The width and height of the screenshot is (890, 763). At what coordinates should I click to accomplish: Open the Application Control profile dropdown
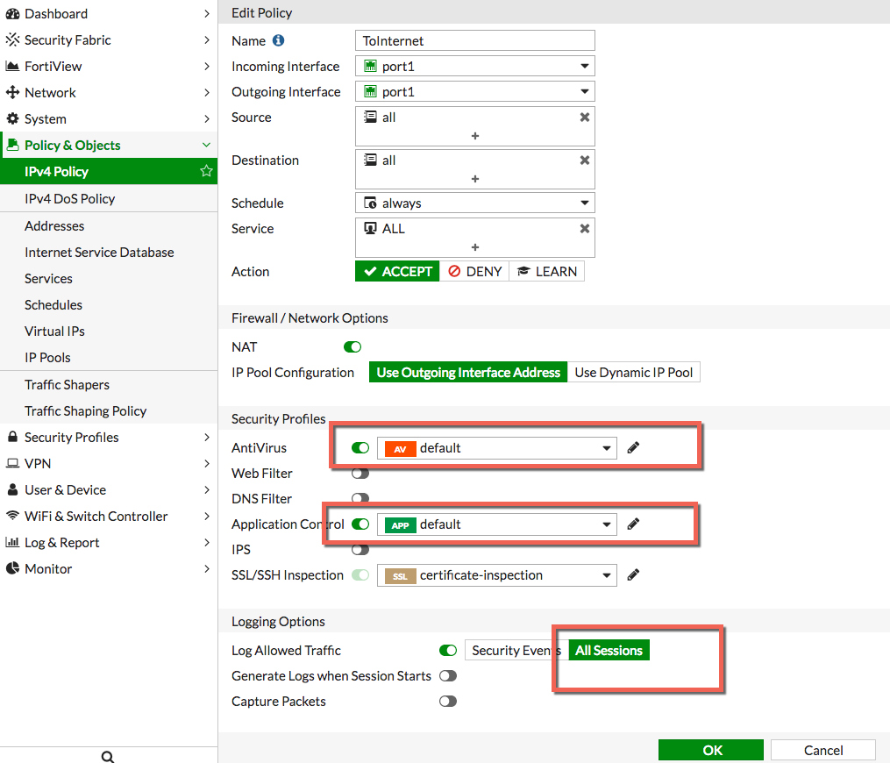[x=496, y=524]
